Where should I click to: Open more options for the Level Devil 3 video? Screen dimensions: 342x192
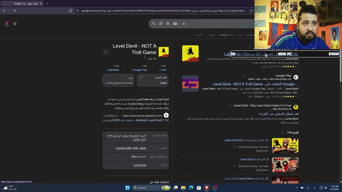pyautogui.click(x=234, y=166)
